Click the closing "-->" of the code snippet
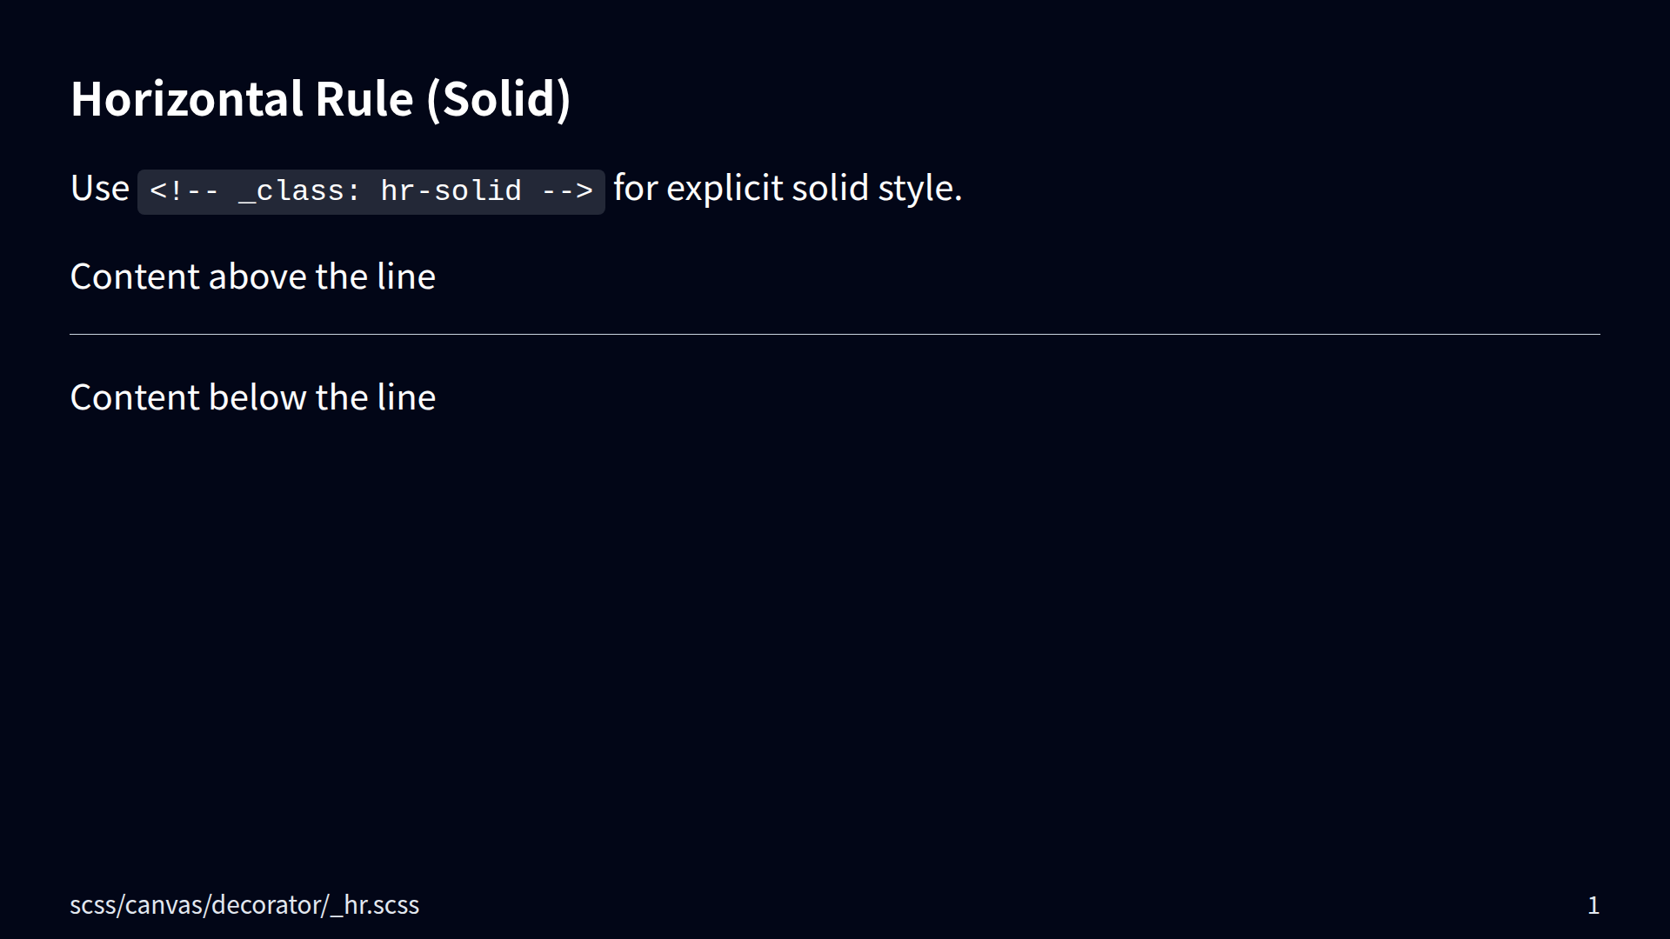Viewport: 1670px width, 939px height. tap(567, 191)
